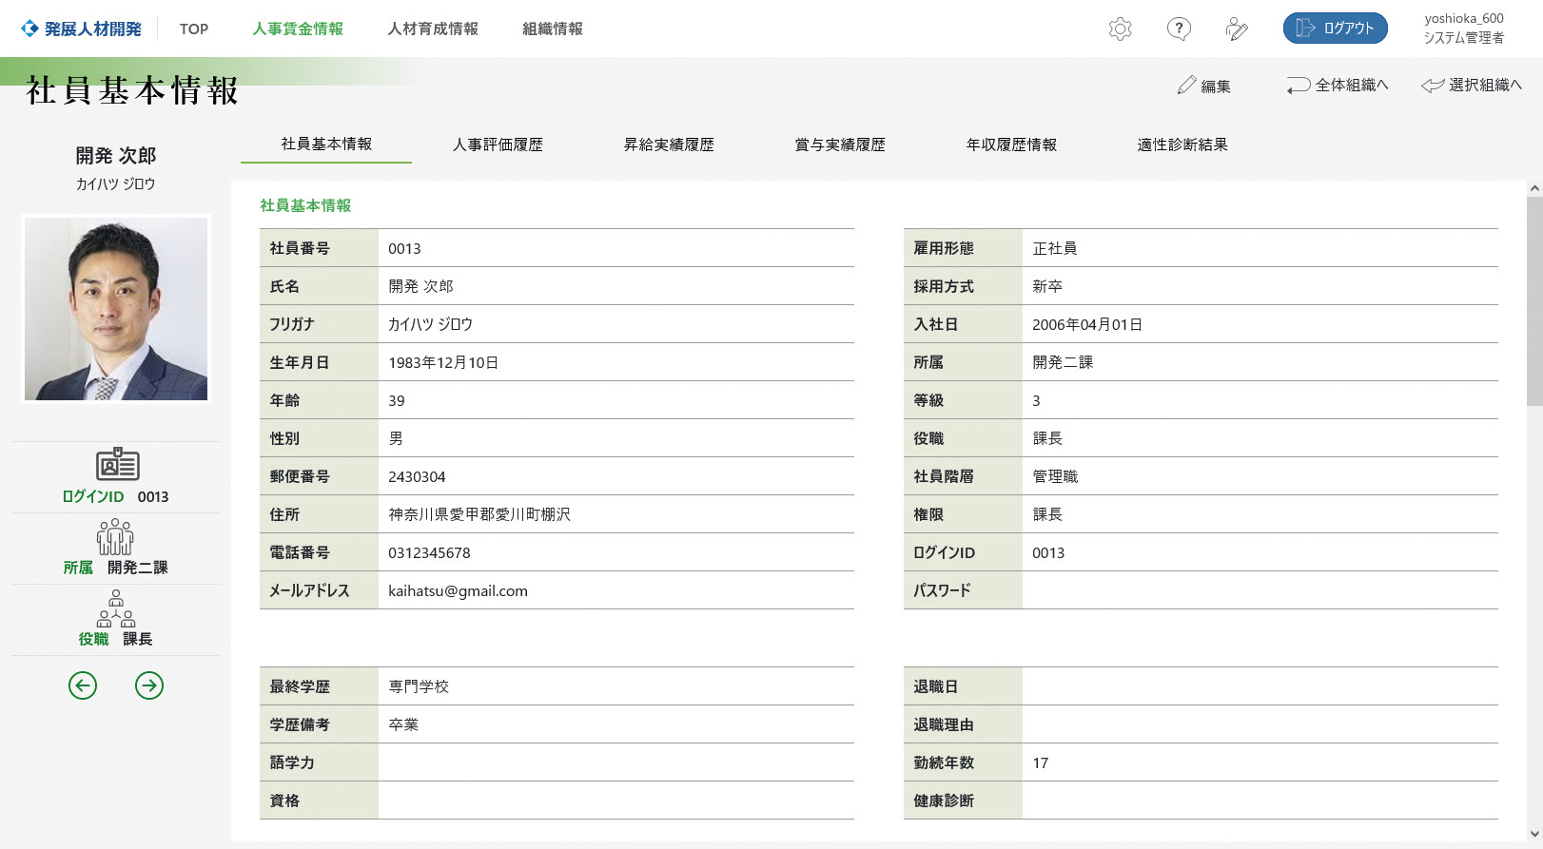Switch to the 人事評価履歴 tab

498,145
